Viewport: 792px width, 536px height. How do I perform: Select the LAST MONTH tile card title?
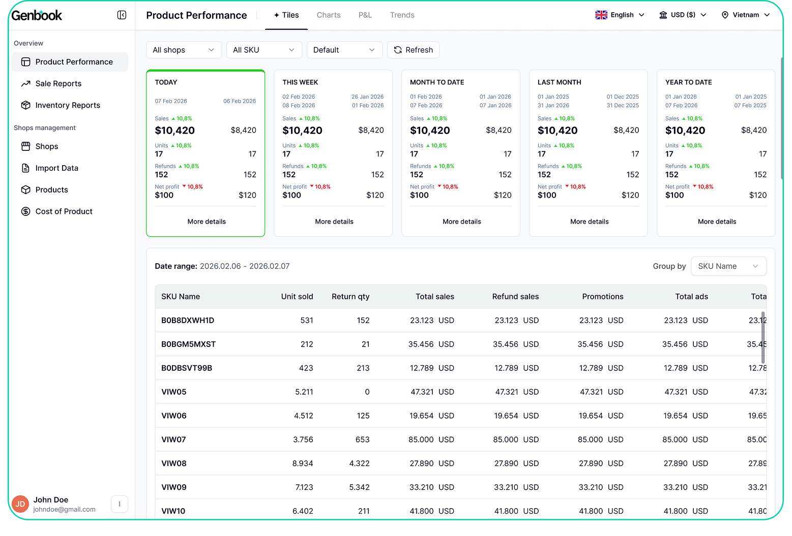[x=559, y=82]
